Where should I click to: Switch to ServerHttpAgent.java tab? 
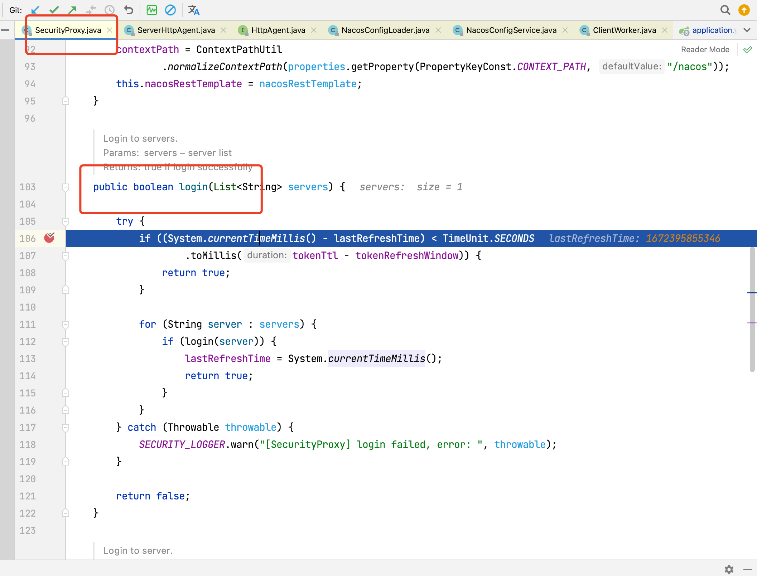176,30
